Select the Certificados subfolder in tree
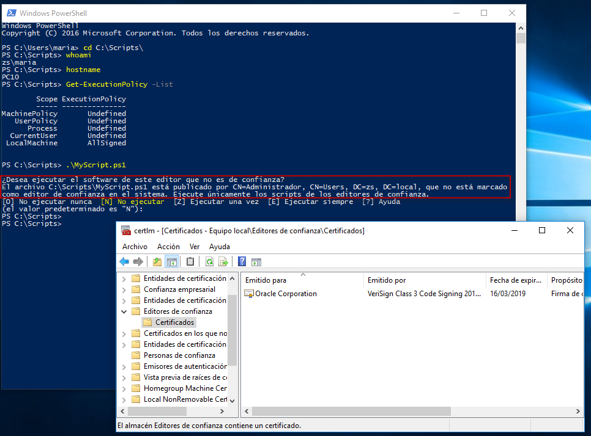 [x=174, y=322]
